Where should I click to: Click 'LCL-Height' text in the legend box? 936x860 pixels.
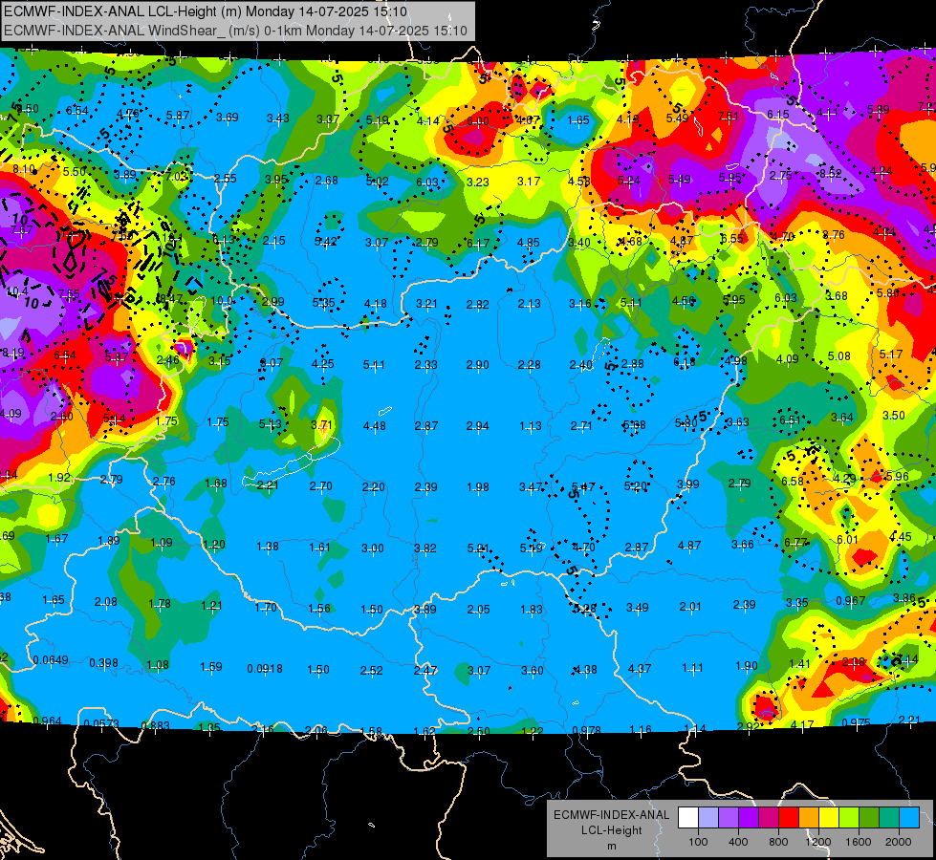[x=611, y=830]
